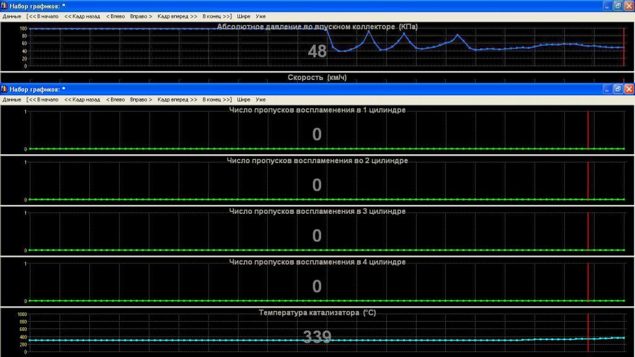Narrow graphs with "Уже" in the lower window
The height and width of the screenshot is (357, 635).
pos(260,99)
